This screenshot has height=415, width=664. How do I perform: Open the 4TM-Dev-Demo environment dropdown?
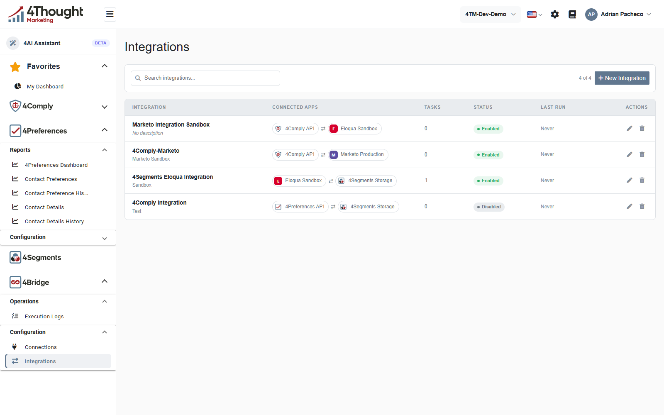coord(490,15)
